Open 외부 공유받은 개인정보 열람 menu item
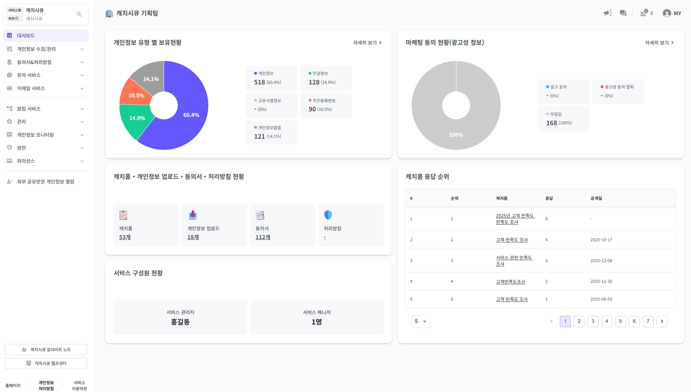Viewport: 691px width, 392px height. 46,182
